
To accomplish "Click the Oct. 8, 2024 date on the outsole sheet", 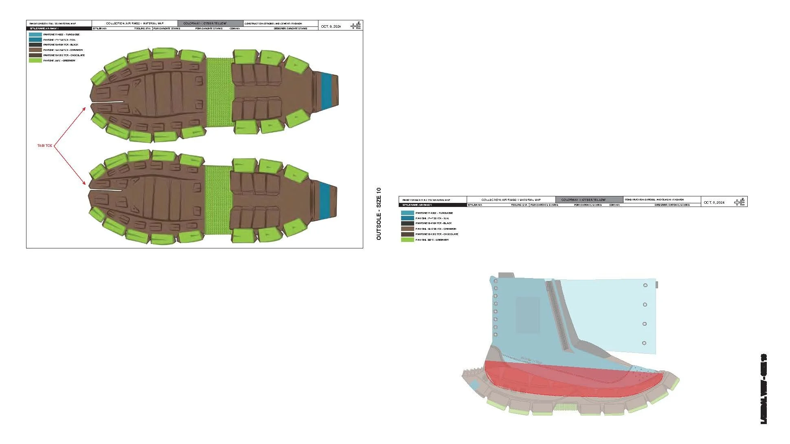I will (331, 26).
